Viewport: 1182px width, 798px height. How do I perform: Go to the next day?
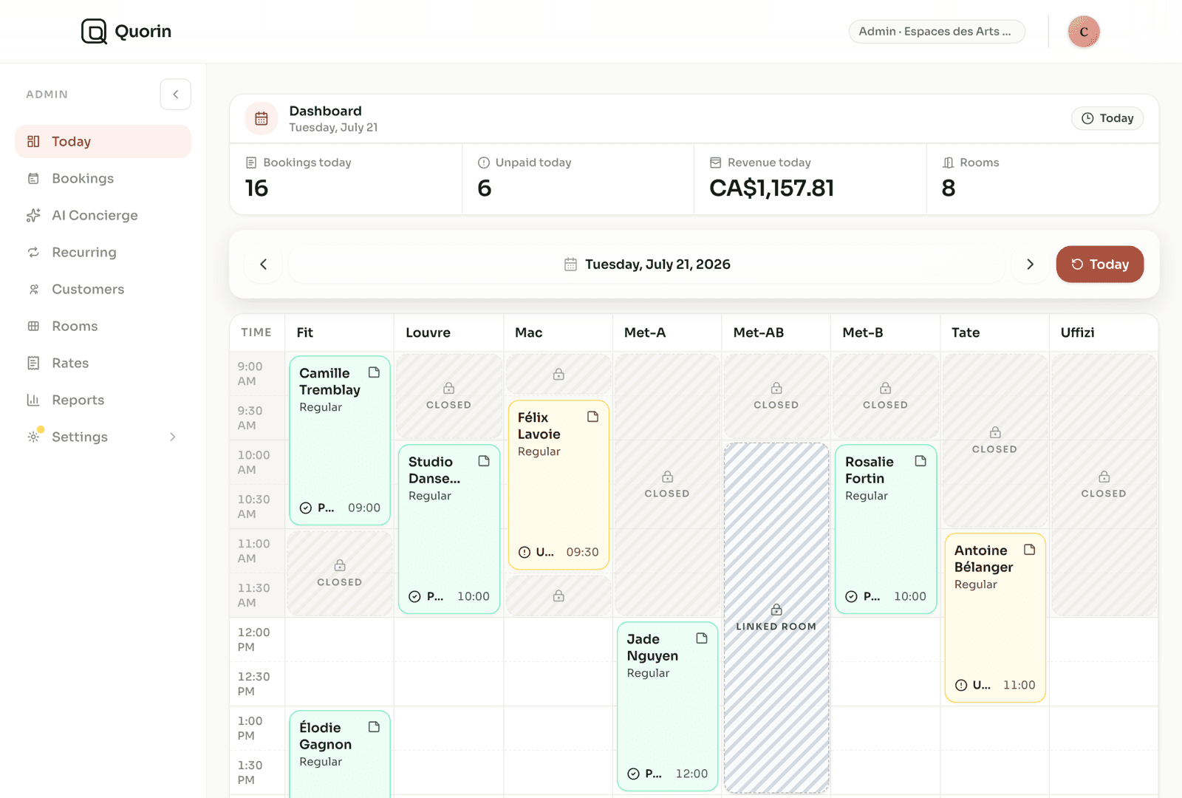click(1030, 265)
